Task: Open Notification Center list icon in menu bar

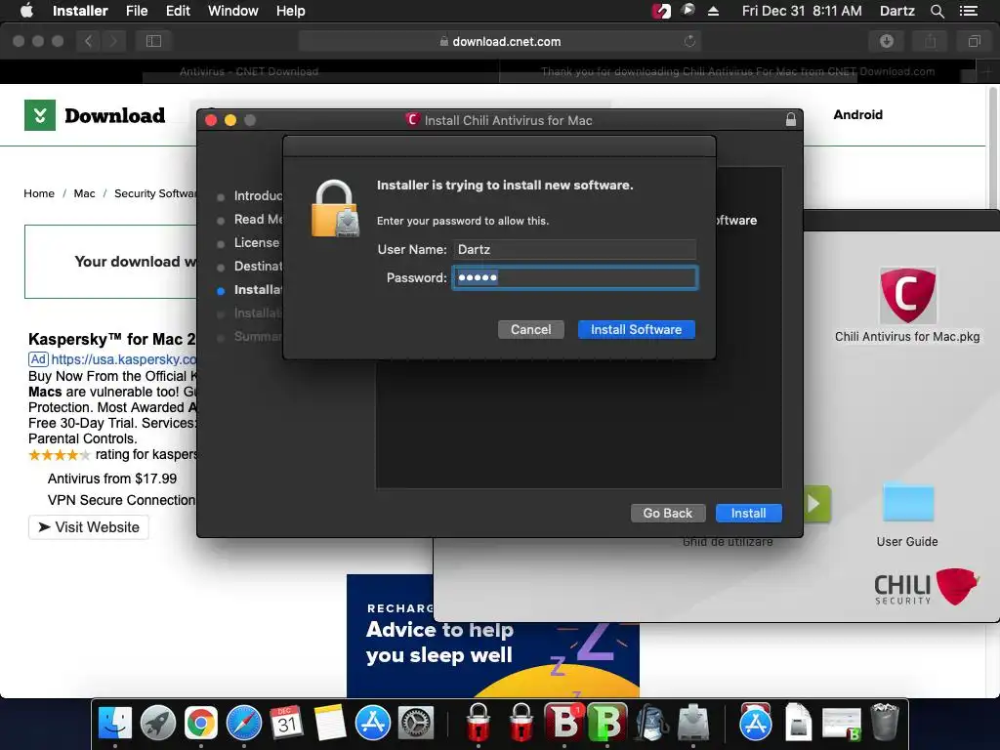Action: pos(968,11)
